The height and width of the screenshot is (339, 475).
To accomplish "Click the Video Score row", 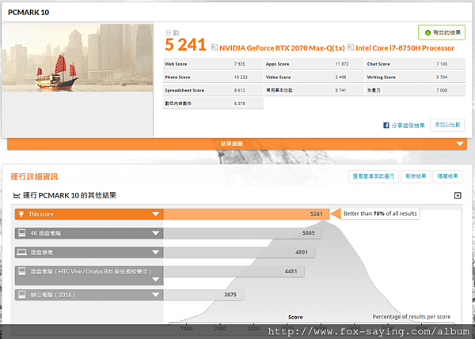I will (x=314, y=77).
